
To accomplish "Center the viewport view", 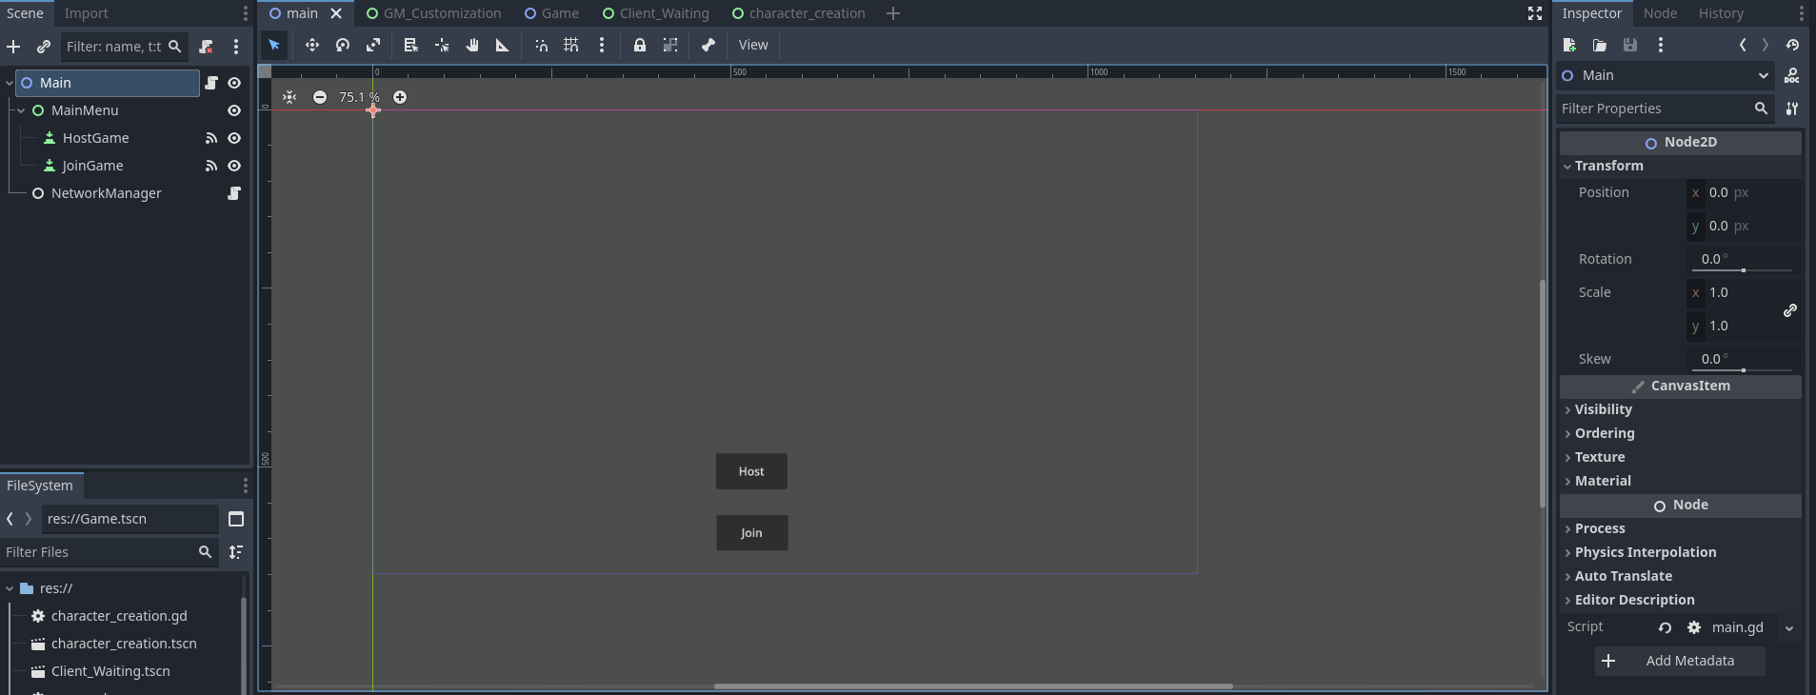I will [289, 97].
